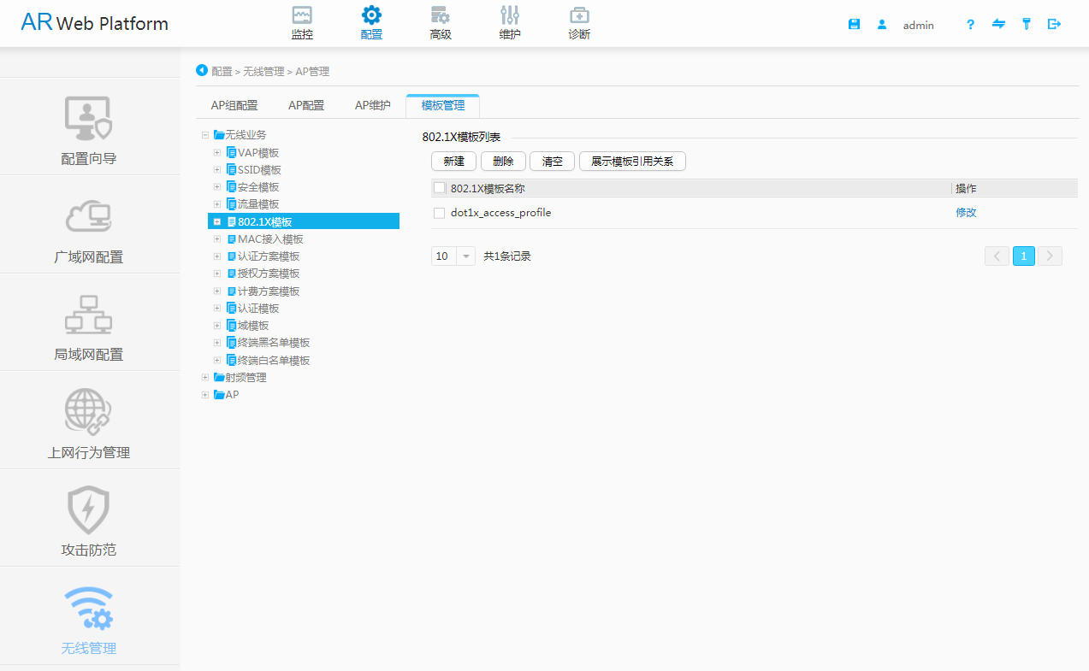Switch to the AP组配置 tab

[234, 105]
